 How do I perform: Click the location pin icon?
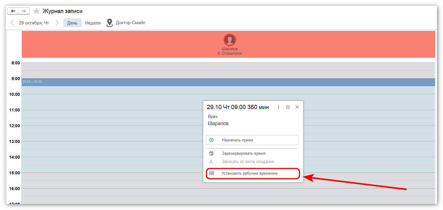109,23
